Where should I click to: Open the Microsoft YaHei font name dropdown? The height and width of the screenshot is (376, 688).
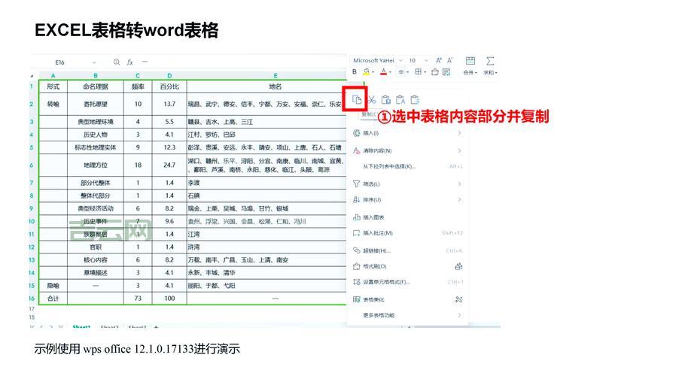click(400, 60)
